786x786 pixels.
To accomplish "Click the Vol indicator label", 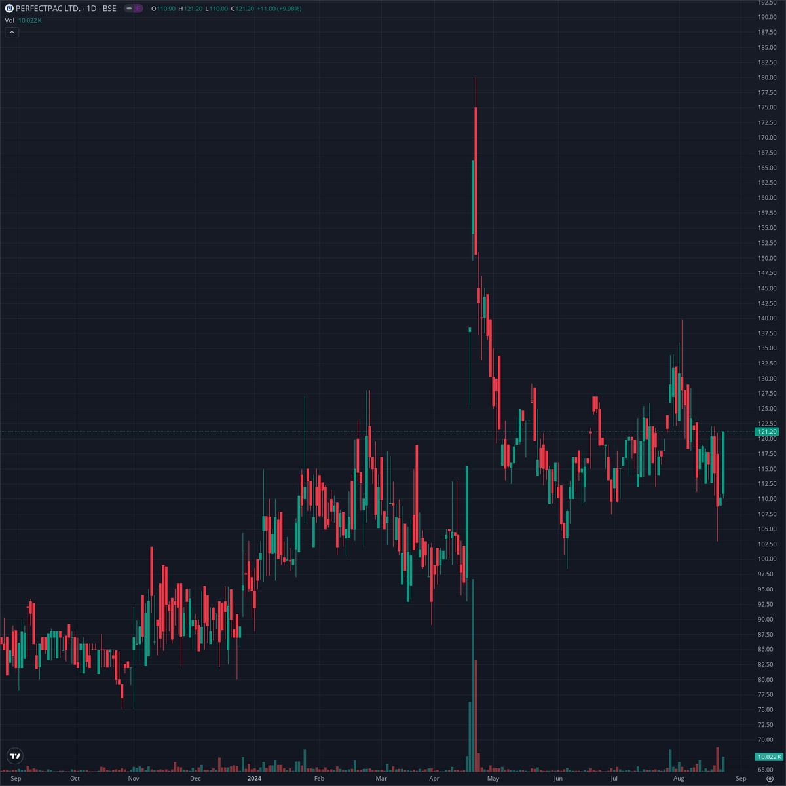I will tap(10, 20).
